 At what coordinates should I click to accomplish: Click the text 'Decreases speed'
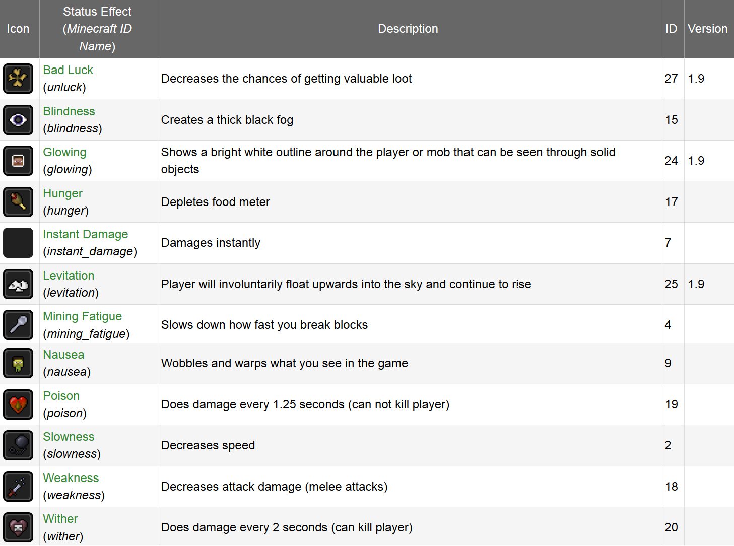[x=208, y=445]
